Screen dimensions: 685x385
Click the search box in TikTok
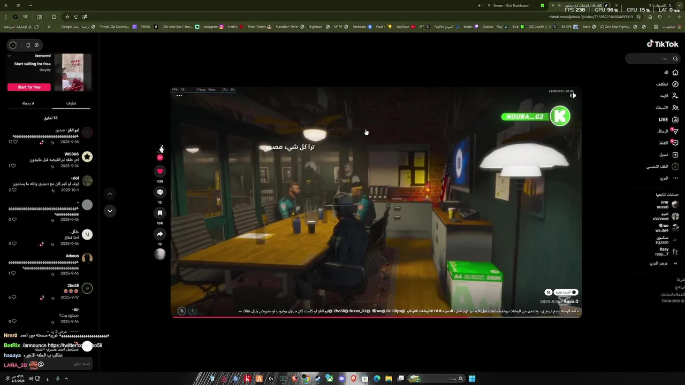[652, 58]
